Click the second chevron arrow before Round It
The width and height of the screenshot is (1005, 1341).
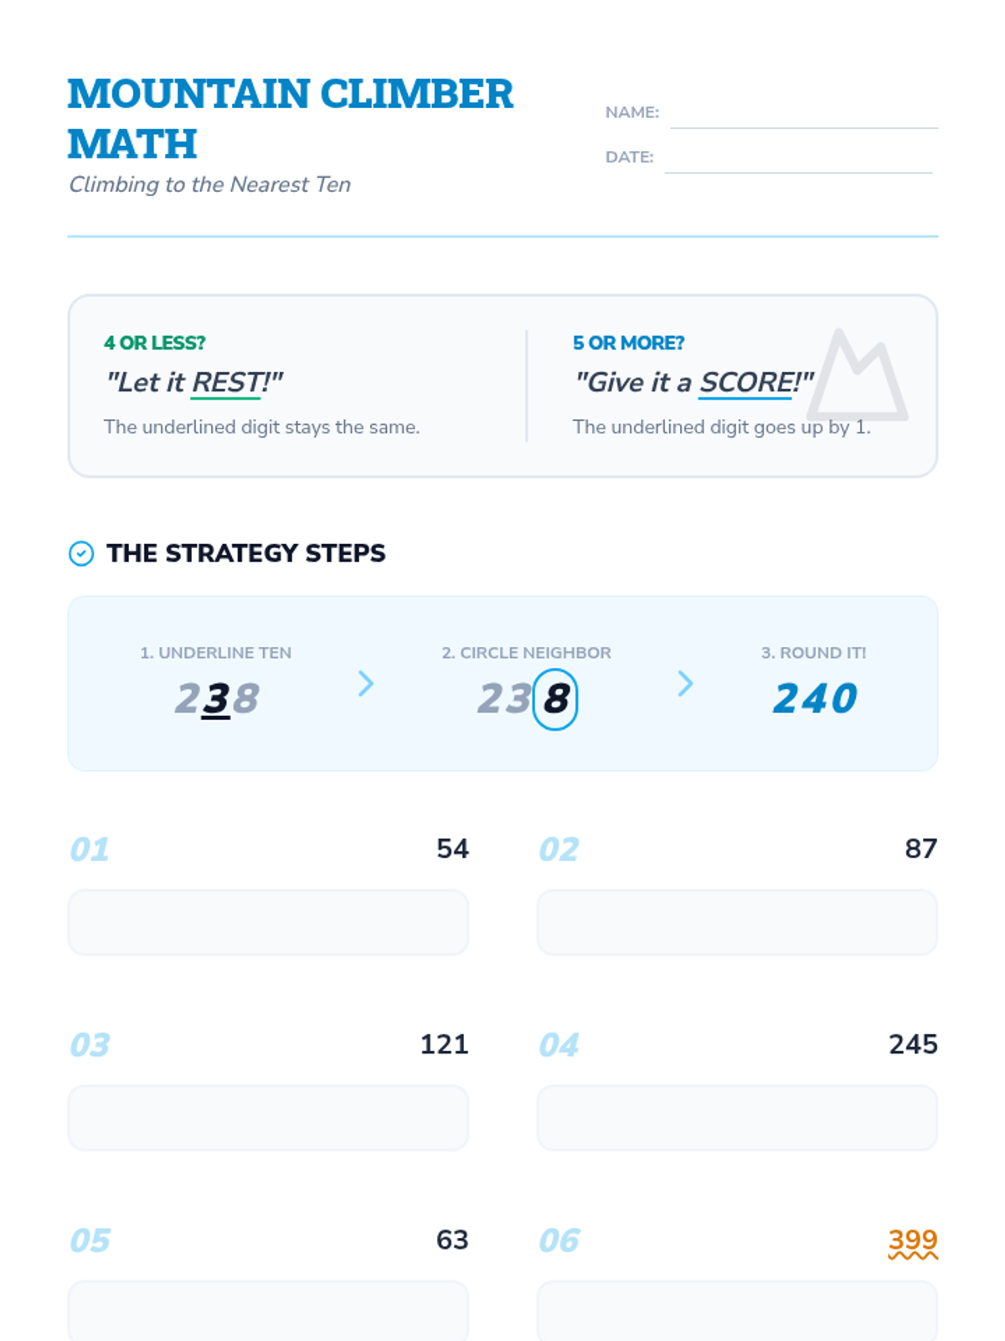pyautogui.click(x=685, y=684)
